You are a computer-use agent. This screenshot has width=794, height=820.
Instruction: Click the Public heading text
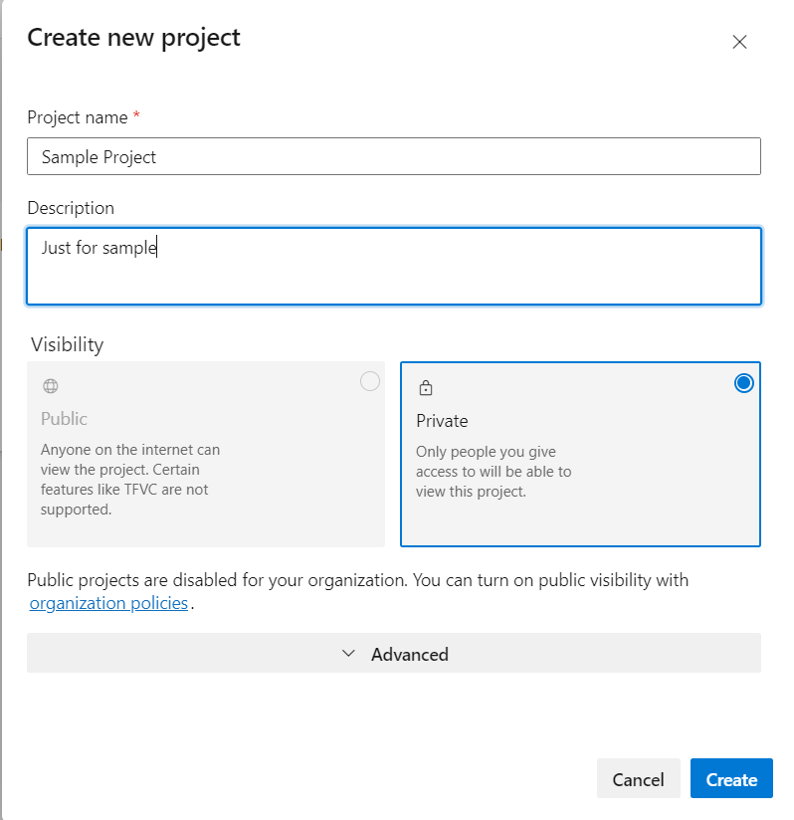64,419
